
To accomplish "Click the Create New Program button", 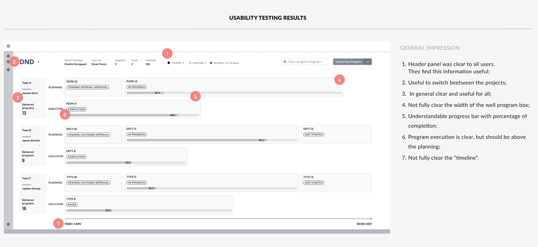I will (348, 62).
